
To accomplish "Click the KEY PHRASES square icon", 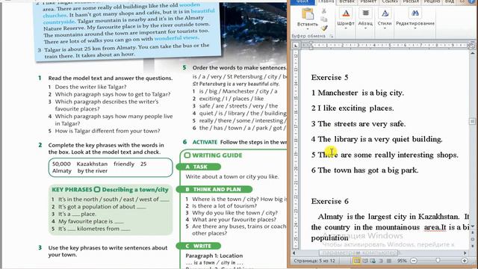I will [97, 189].
